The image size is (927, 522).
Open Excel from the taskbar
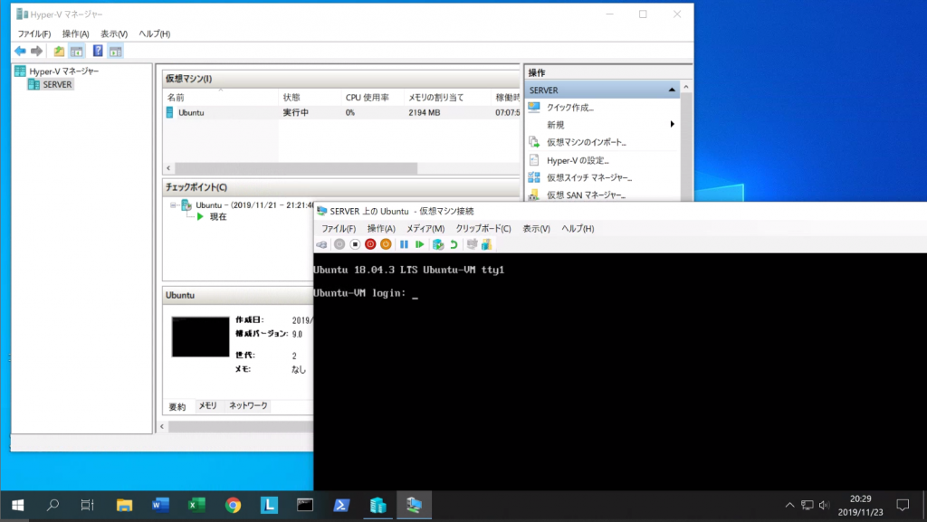click(x=196, y=506)
